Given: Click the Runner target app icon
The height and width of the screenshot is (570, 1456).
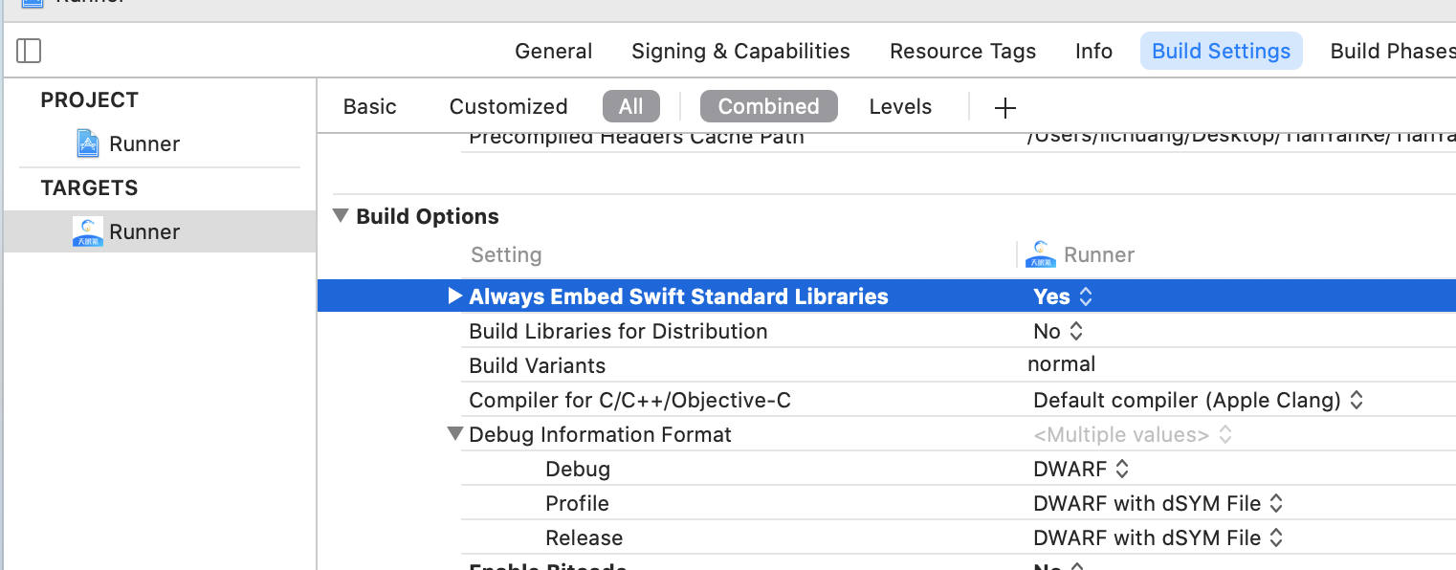Looking at the screenshot, I should click(x=88, y=231).
